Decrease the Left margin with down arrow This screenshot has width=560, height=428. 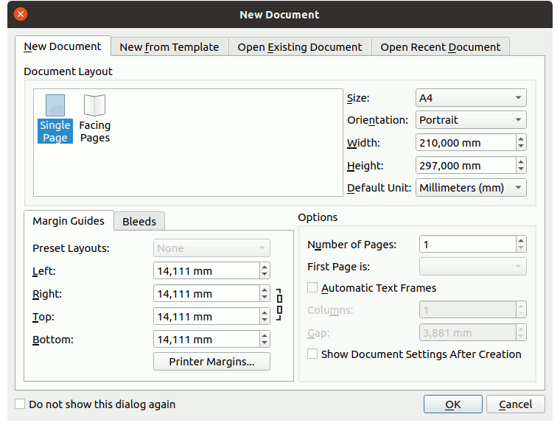click(x=265, y=275)
